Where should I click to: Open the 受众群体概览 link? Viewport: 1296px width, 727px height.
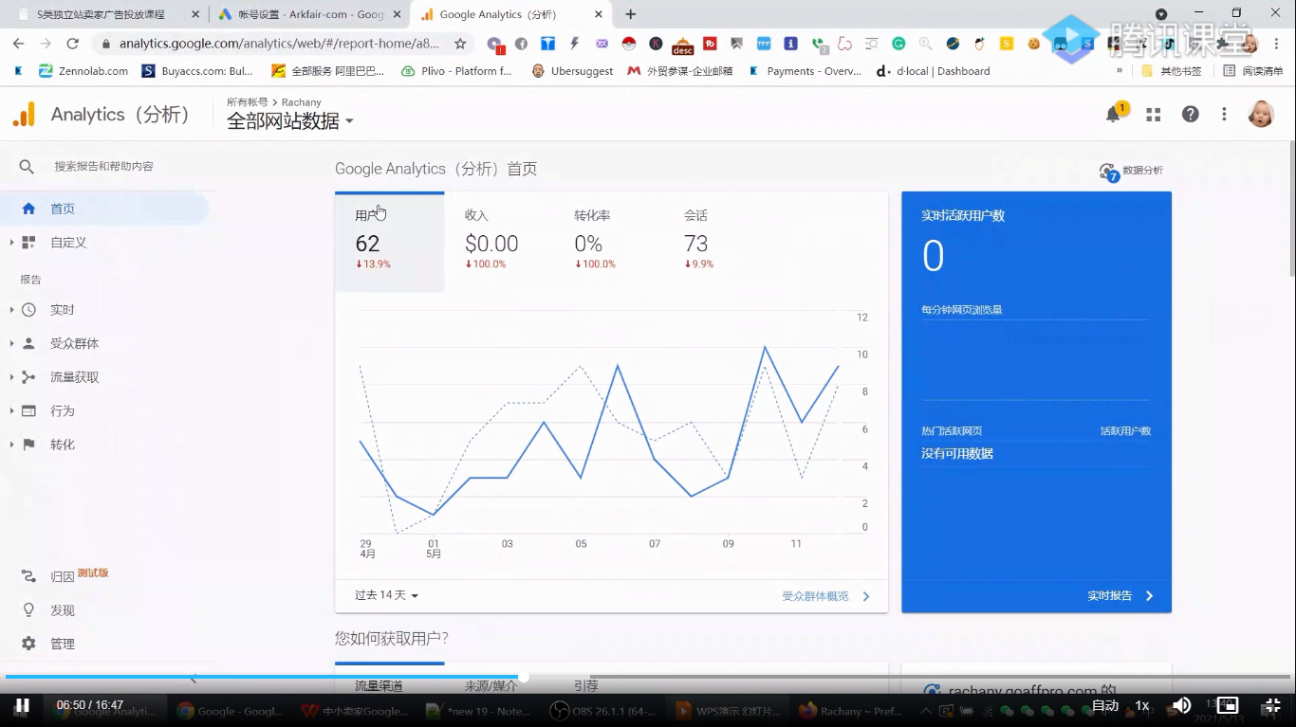(x=817, y=595)
